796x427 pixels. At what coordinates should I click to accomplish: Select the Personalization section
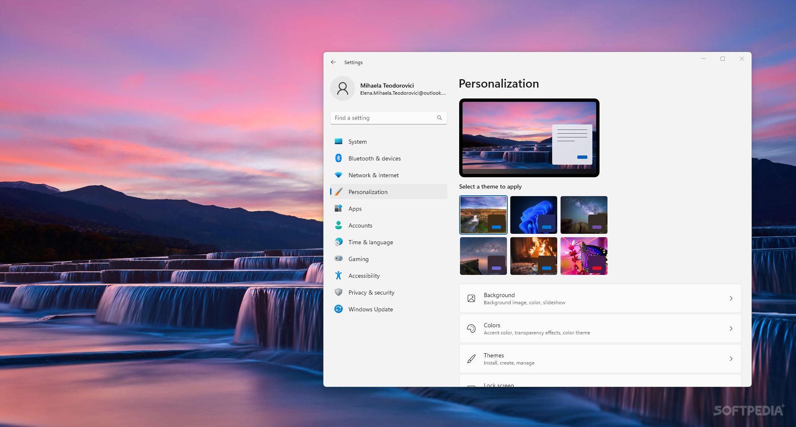[x=389, y=192]
